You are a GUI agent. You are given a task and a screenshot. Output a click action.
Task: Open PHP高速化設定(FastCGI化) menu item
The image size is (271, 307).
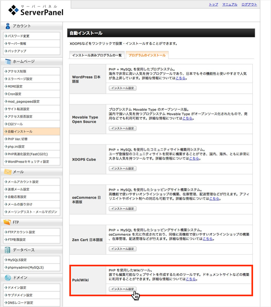(x=32, y=154)
